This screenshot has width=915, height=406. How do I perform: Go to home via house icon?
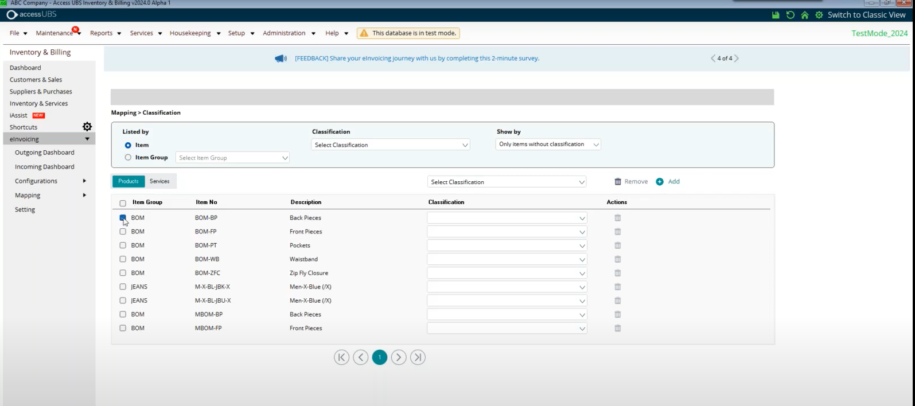point(805,15)
